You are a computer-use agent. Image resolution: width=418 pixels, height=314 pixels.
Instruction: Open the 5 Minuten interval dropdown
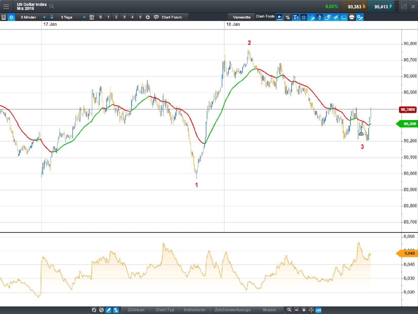(x=32, y=17)
